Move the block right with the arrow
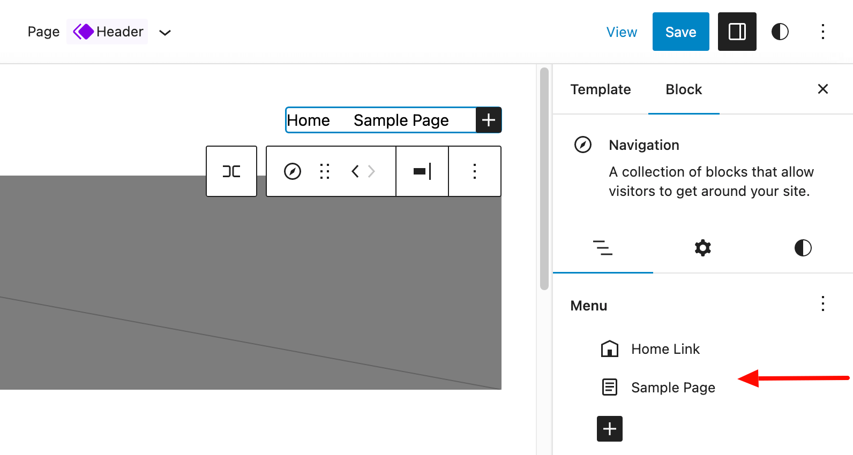 [x=371, y=171]
